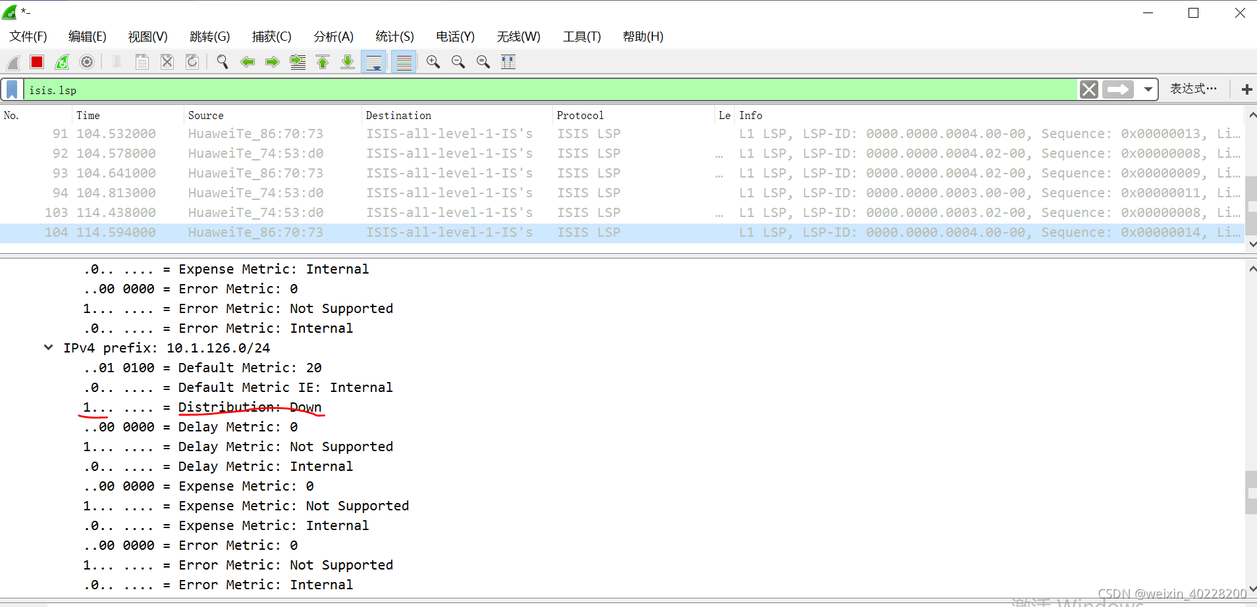The image size is (1257, 607).
Task: Sort by the Protocol column header
Action: (x=634, y=116)
